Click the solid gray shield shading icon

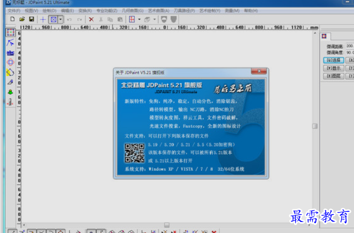point(174,19)
